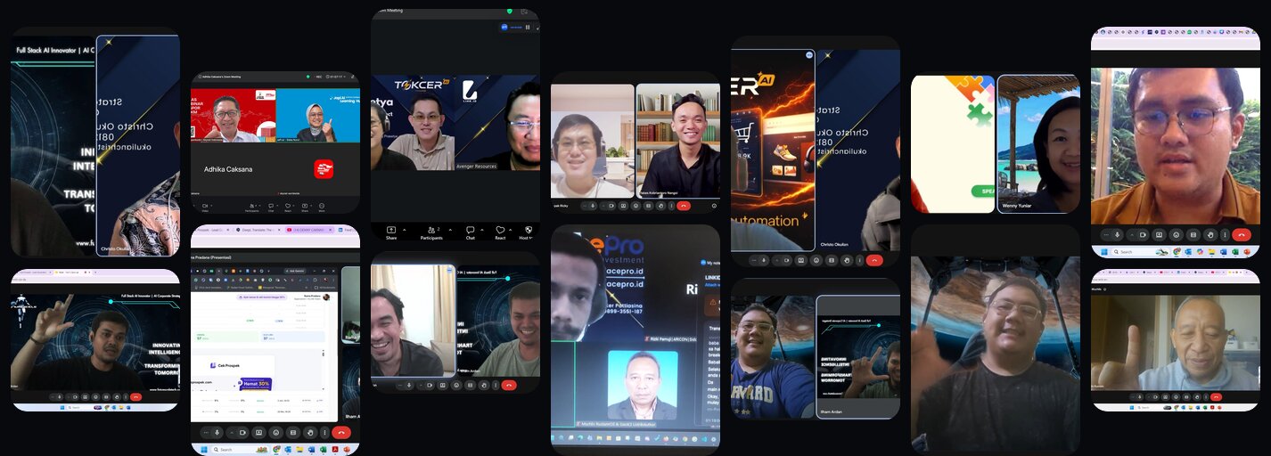
Task: Toggle camera in the automation lightning slide window
Action: pyautogui.click(x=786, y=260)
